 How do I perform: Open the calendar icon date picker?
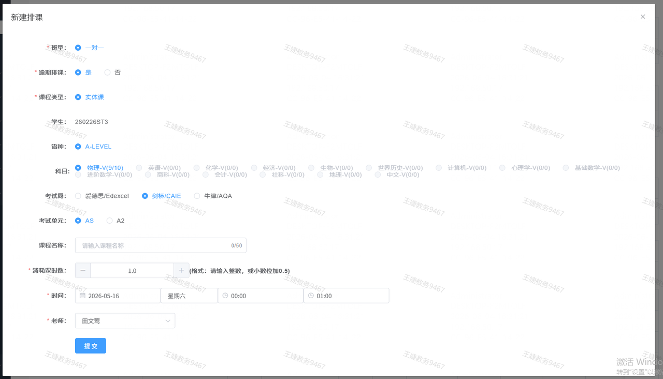pos(82,296)
